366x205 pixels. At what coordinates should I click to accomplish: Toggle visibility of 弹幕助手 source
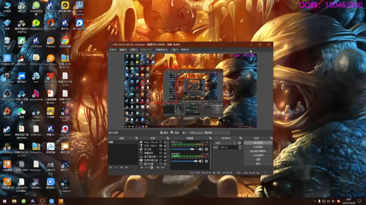point(161,153)
